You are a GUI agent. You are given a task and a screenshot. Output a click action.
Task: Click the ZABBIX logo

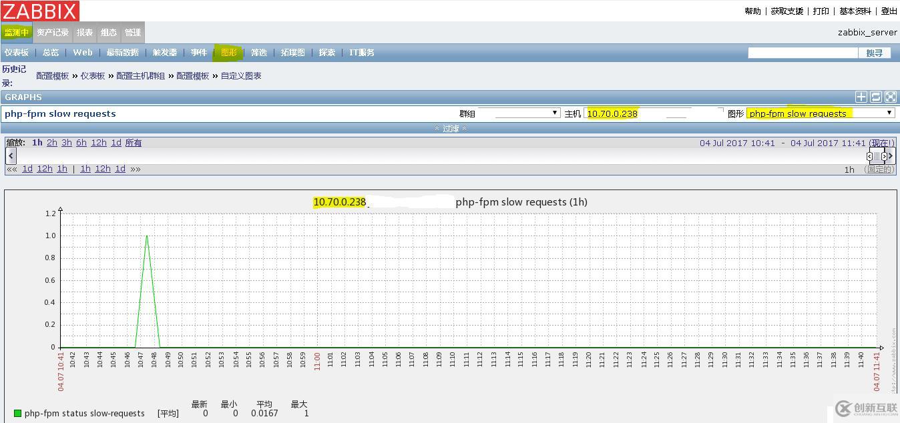click(x=40, y=11)
